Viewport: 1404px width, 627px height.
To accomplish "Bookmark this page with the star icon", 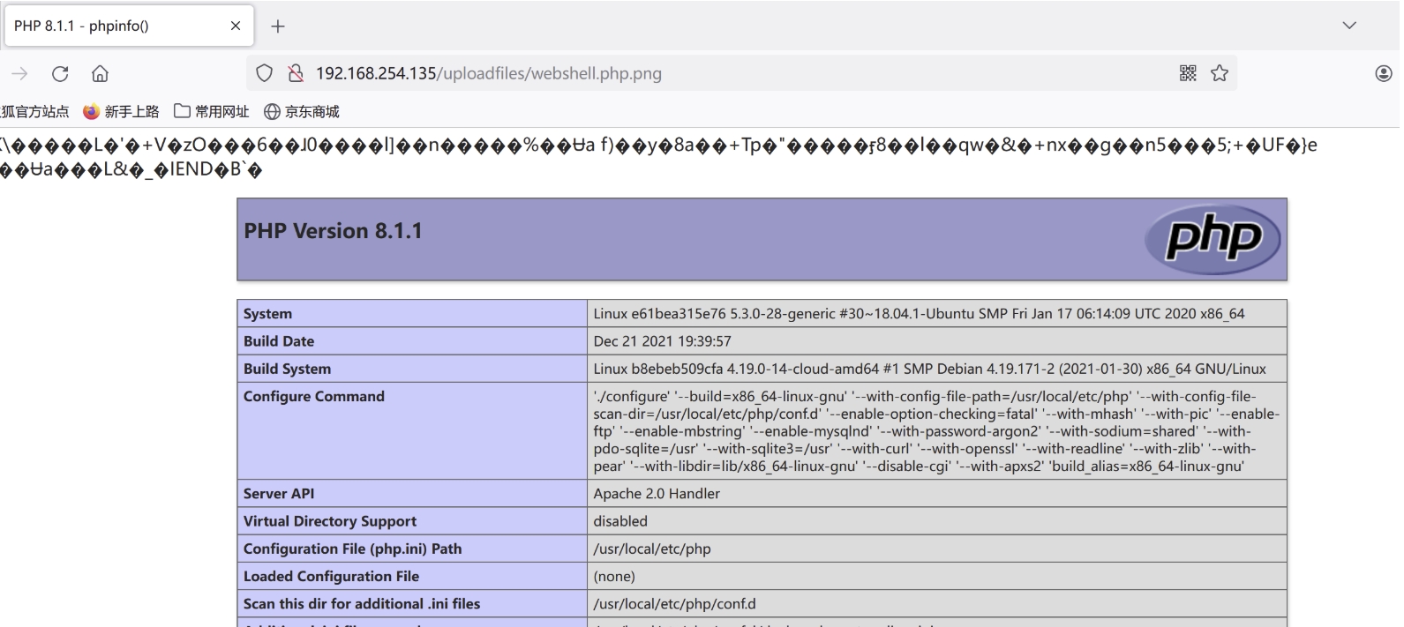I will click(x=1220, y=73).
